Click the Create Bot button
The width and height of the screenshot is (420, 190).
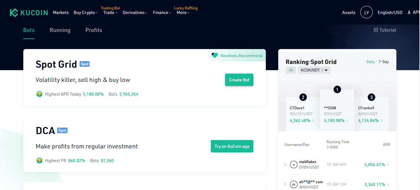point(239,80)
